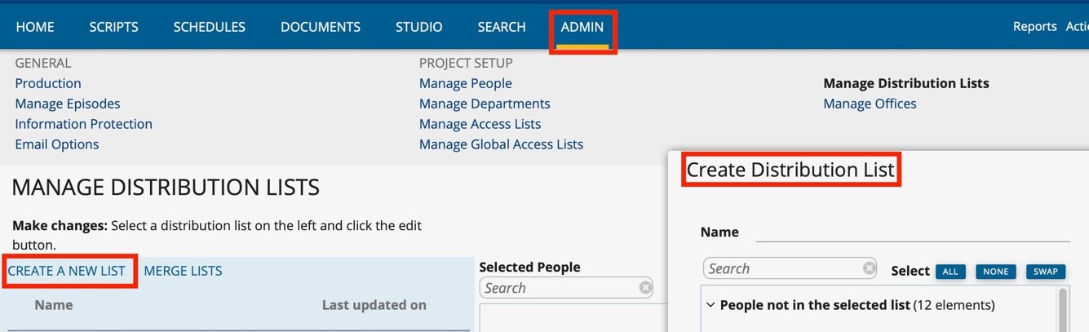Image resolution: width=1089 pixels, height=332 pixels.
Task: Open Manage Global Access Lists
Action: 501,144
